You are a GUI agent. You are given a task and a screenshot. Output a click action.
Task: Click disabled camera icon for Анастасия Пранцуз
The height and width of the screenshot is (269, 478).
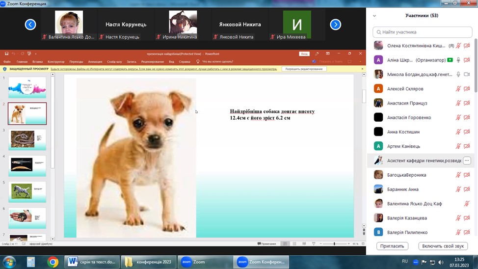coord(467,103)
